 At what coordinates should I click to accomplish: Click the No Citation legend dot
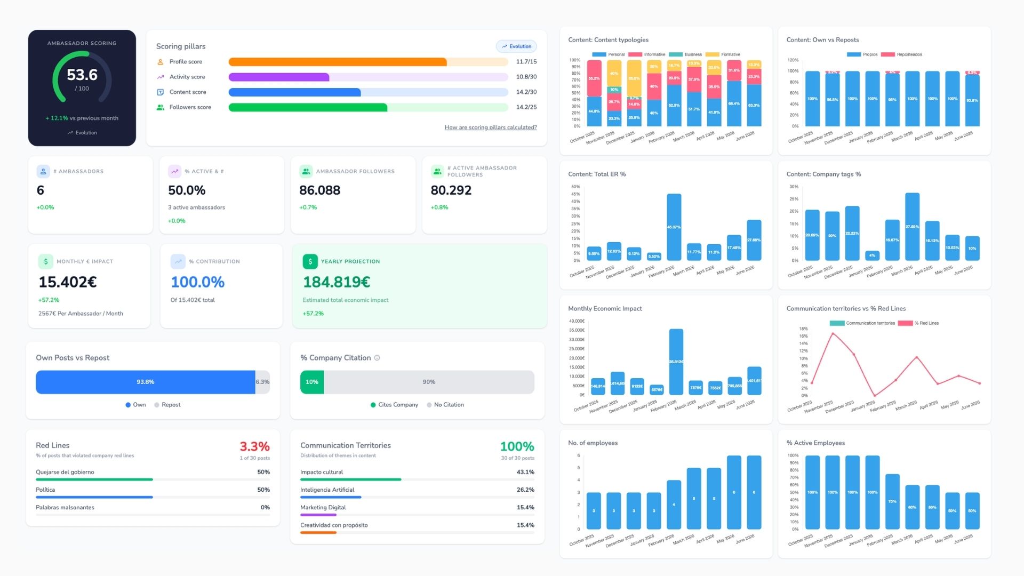tap(429, 405)
